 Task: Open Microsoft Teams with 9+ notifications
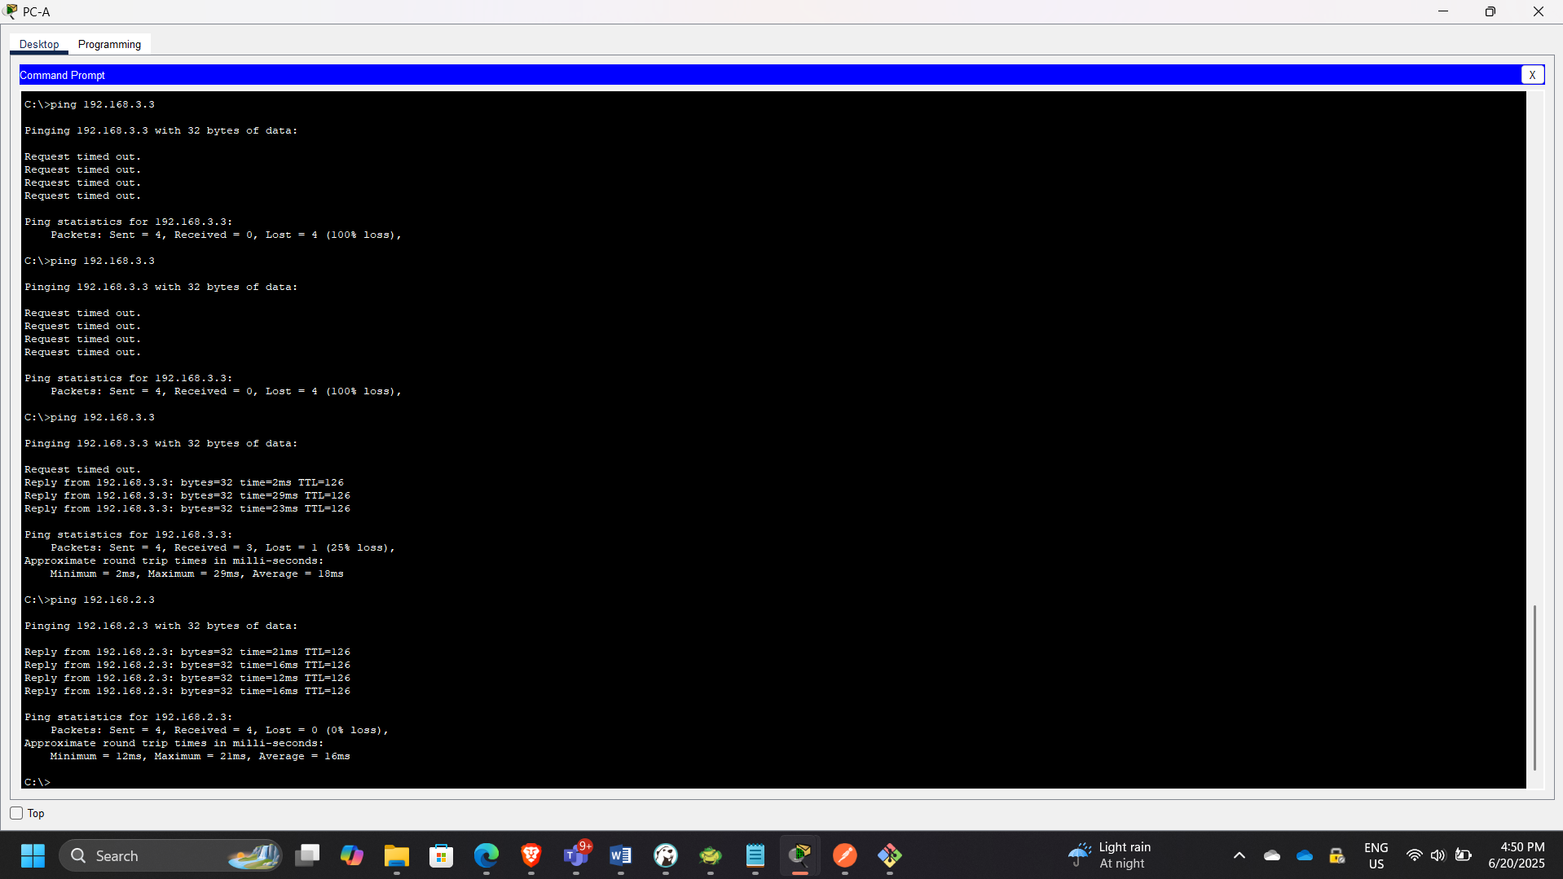point(577,855)
